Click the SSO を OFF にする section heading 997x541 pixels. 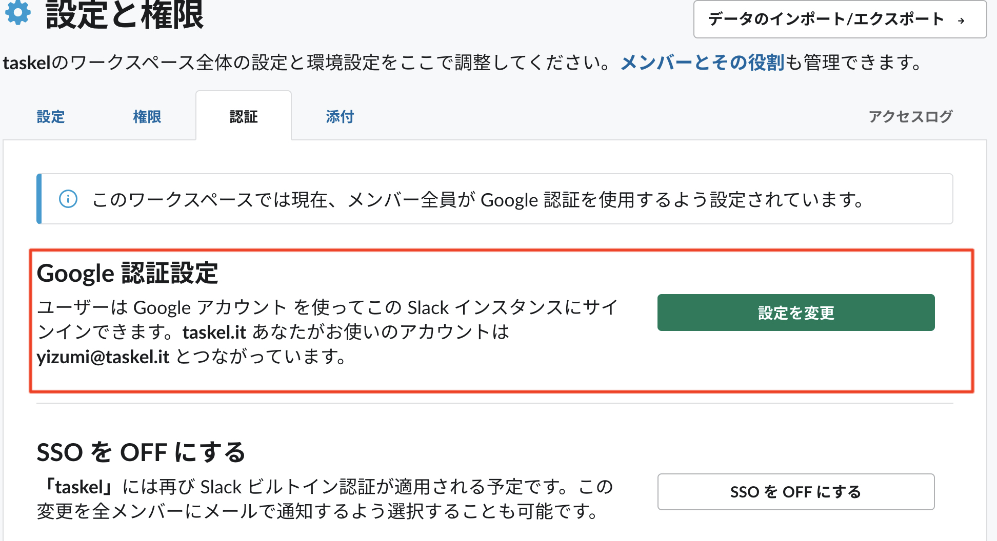point(141,452)
